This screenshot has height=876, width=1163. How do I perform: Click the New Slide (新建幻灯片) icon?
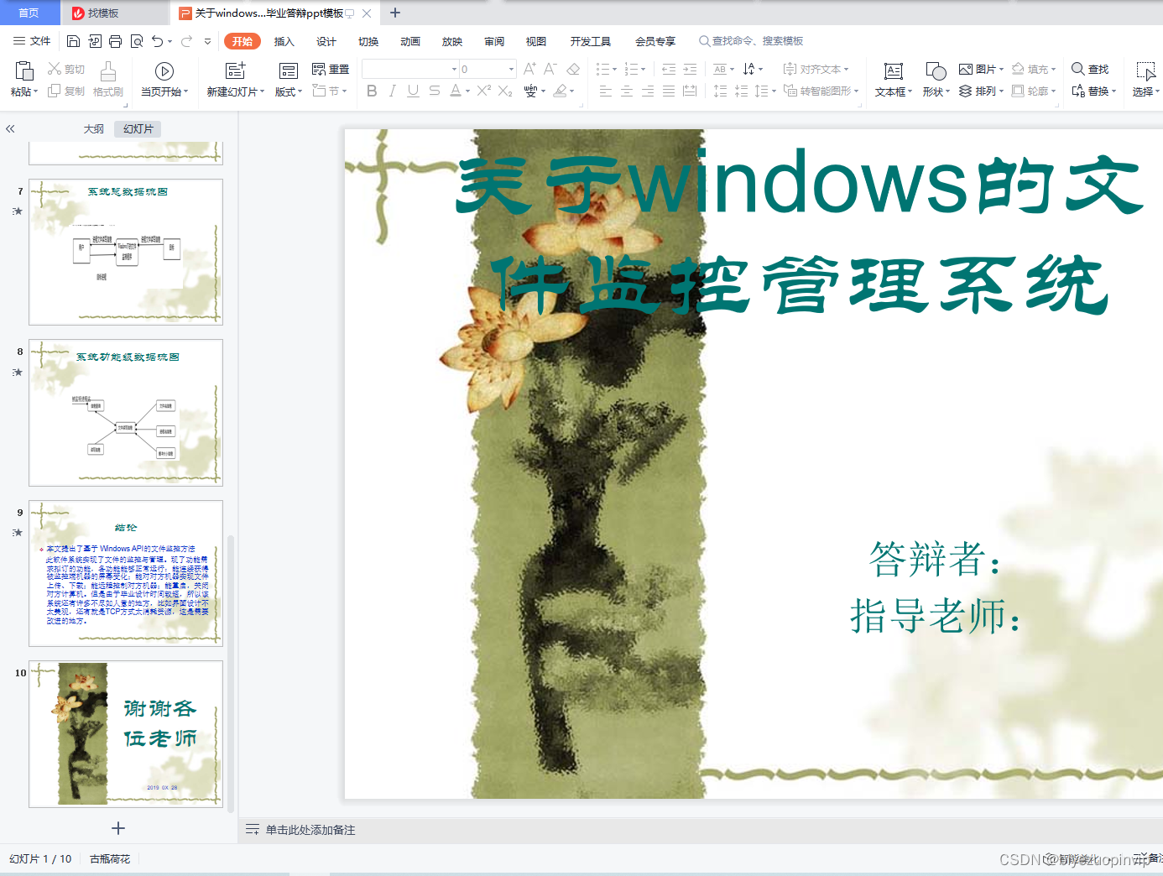point(236,71)
